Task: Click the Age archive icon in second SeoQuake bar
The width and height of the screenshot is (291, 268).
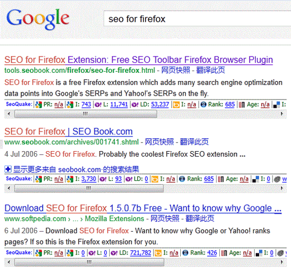Action: coord(221,179)
